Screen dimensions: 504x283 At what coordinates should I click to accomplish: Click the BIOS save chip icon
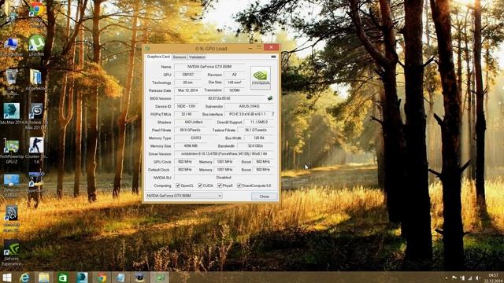270,98
